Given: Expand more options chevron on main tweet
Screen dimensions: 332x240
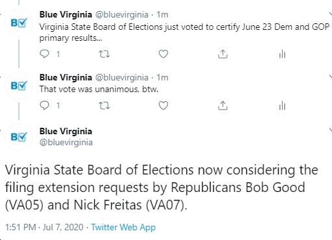Looking at the screenshot, I should point(331,130).
